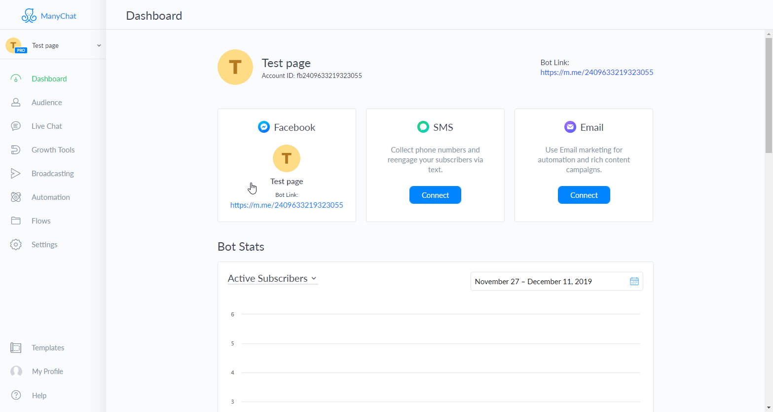Click the date range input field
The height and width of the screenshot is (412, 773).
point(557,281)
